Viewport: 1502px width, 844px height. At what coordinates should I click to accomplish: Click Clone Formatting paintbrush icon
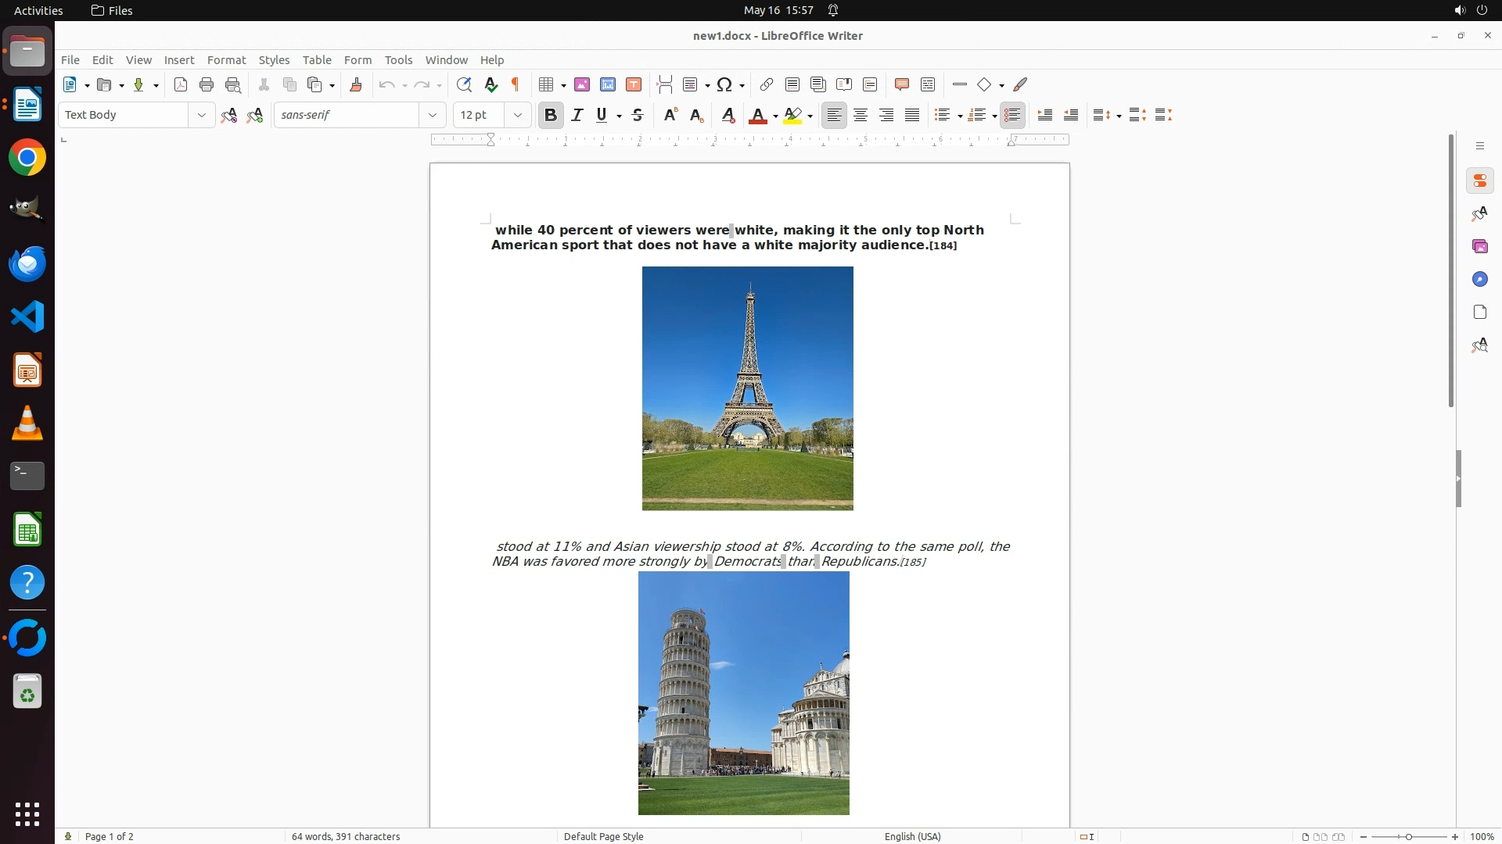click(x=356, y=85)
